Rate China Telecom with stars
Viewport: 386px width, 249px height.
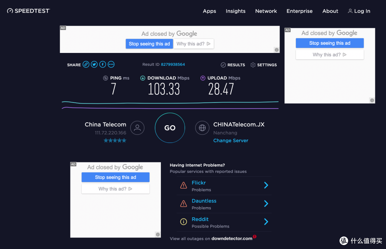(x=115, y=141)
